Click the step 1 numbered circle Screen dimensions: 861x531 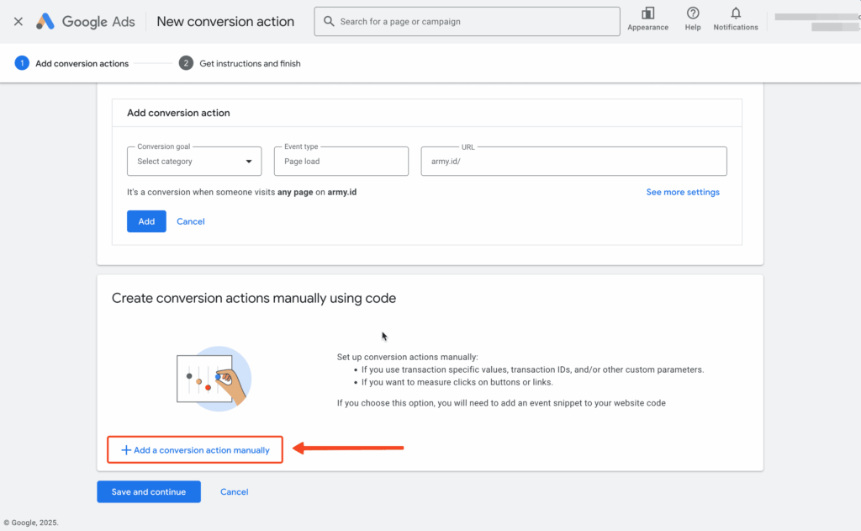(20, 63)
